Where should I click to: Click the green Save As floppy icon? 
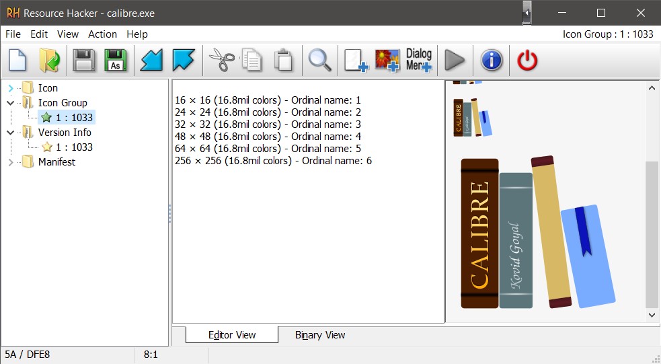point(116,61)
